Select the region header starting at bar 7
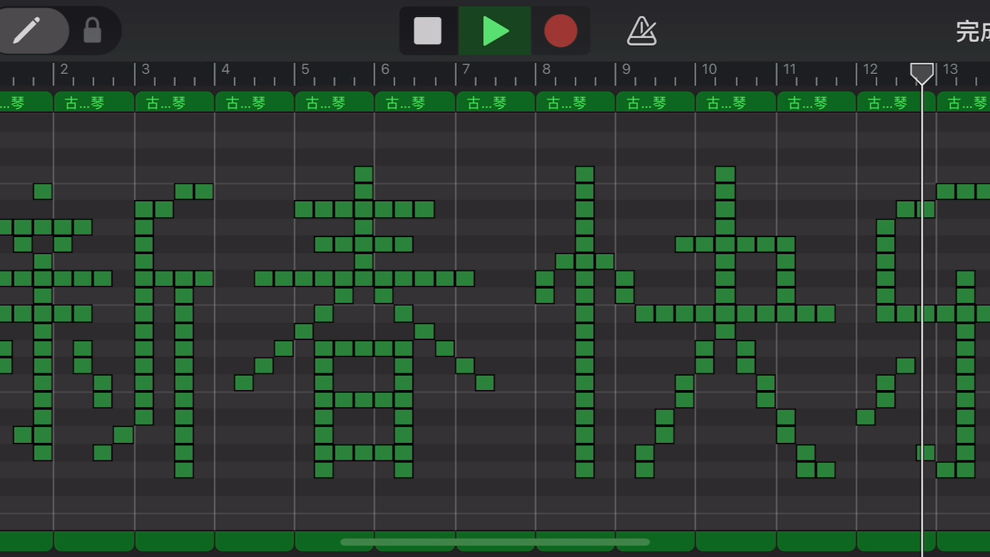 [496, 102]
